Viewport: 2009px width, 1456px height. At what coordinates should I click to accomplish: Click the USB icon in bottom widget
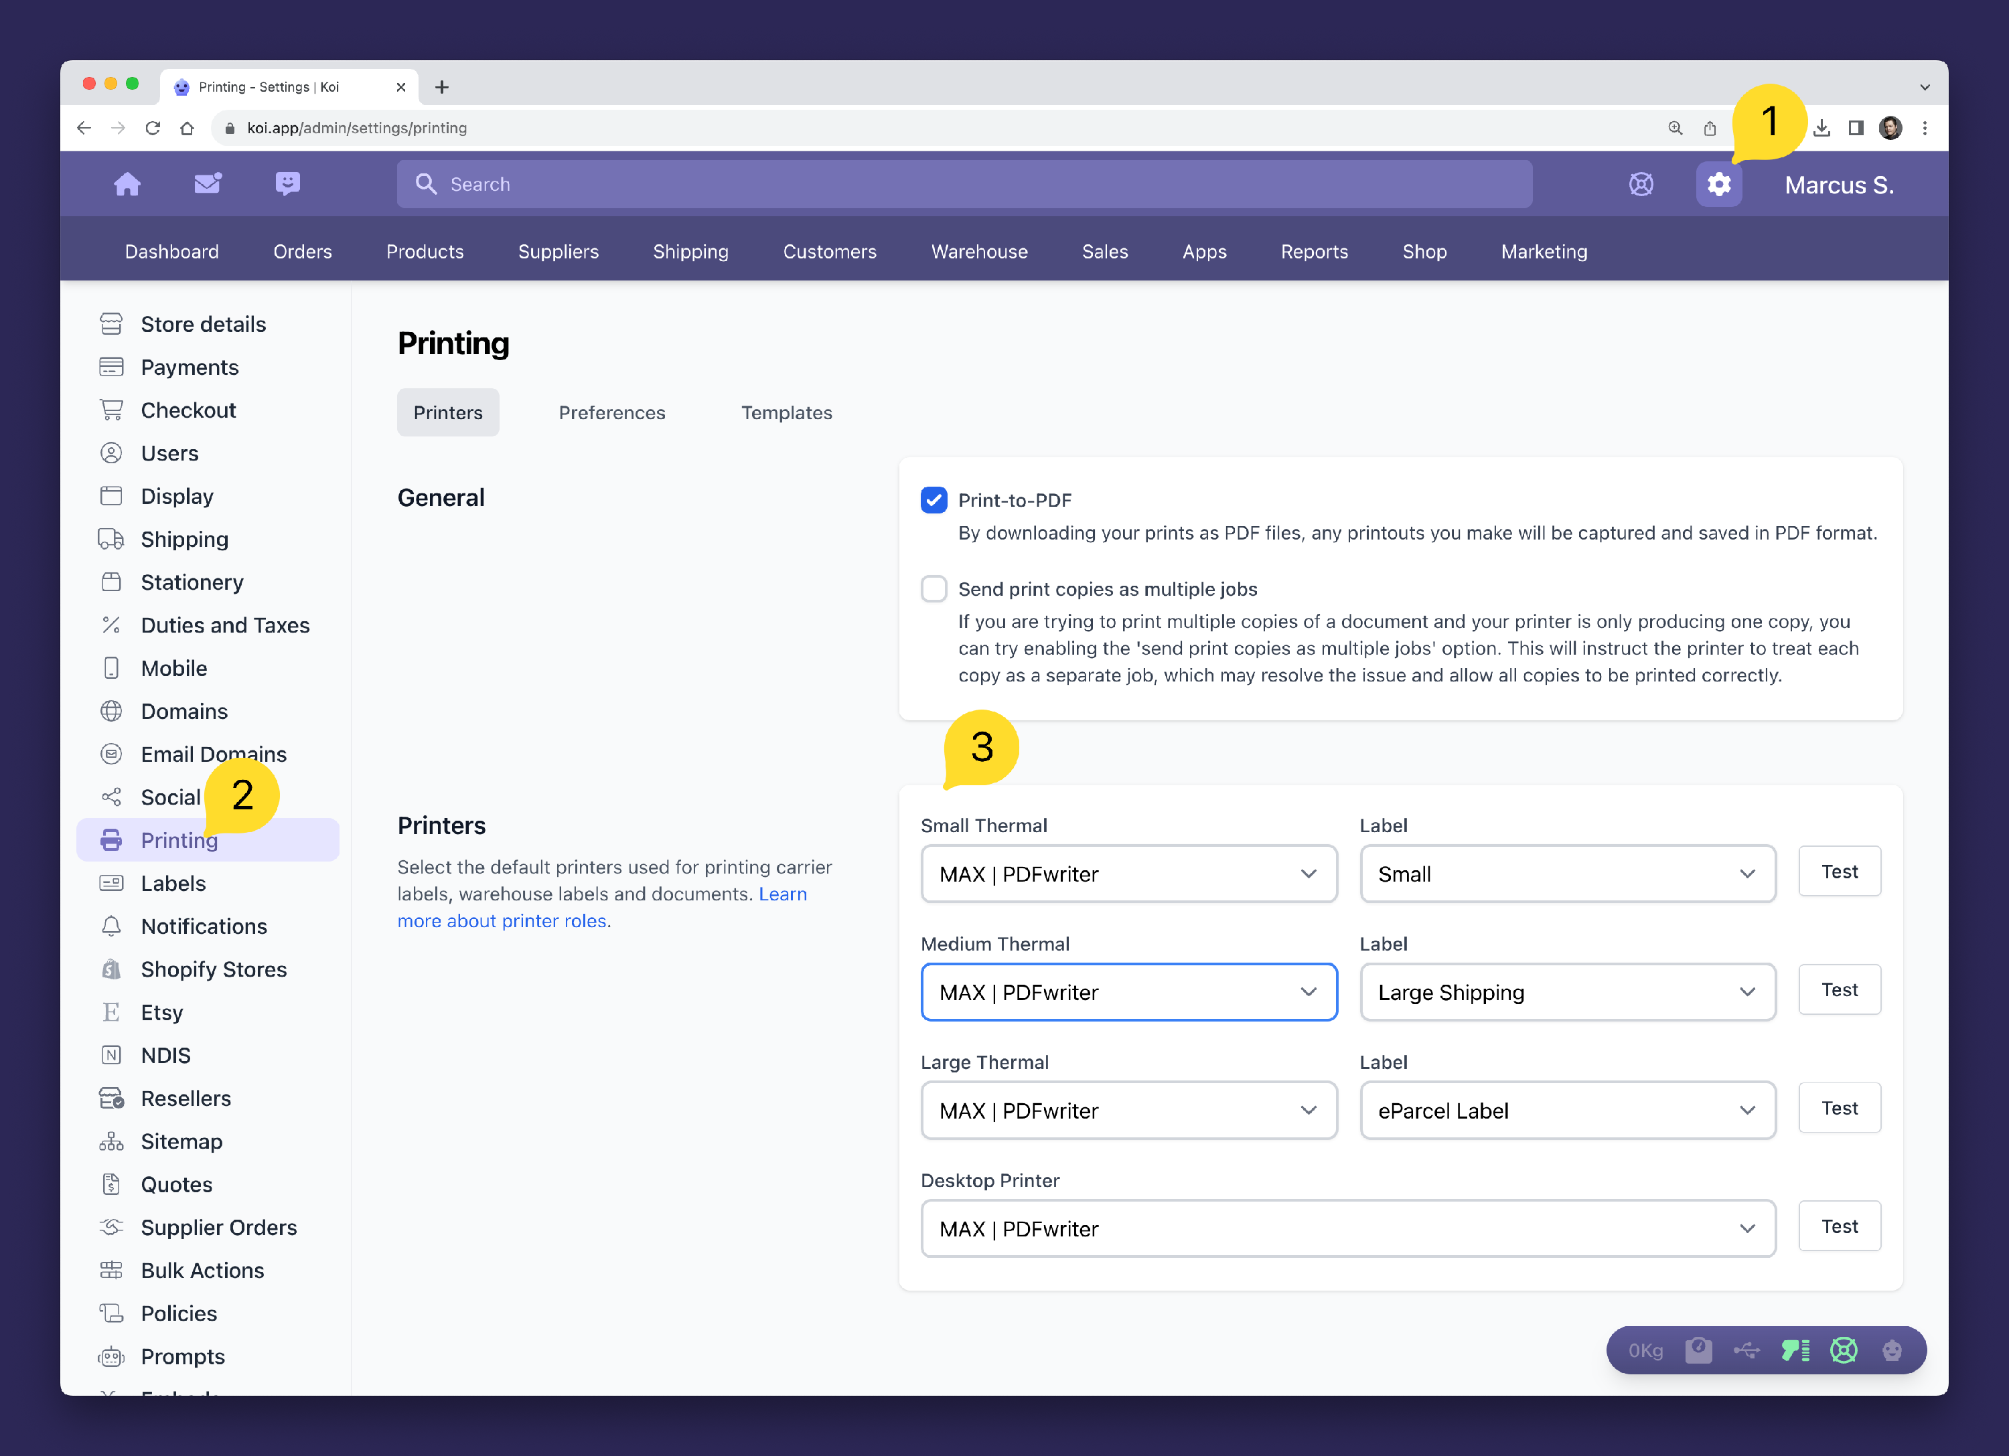(1746, 1350)
